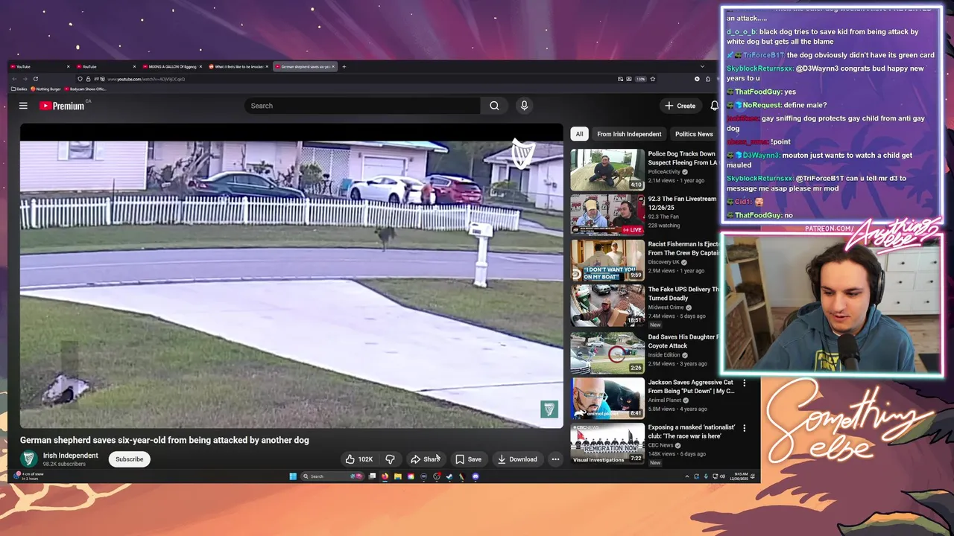954x536 pixels.
Task: Bookmark this page with the star icon
Action: click(652, 79)
